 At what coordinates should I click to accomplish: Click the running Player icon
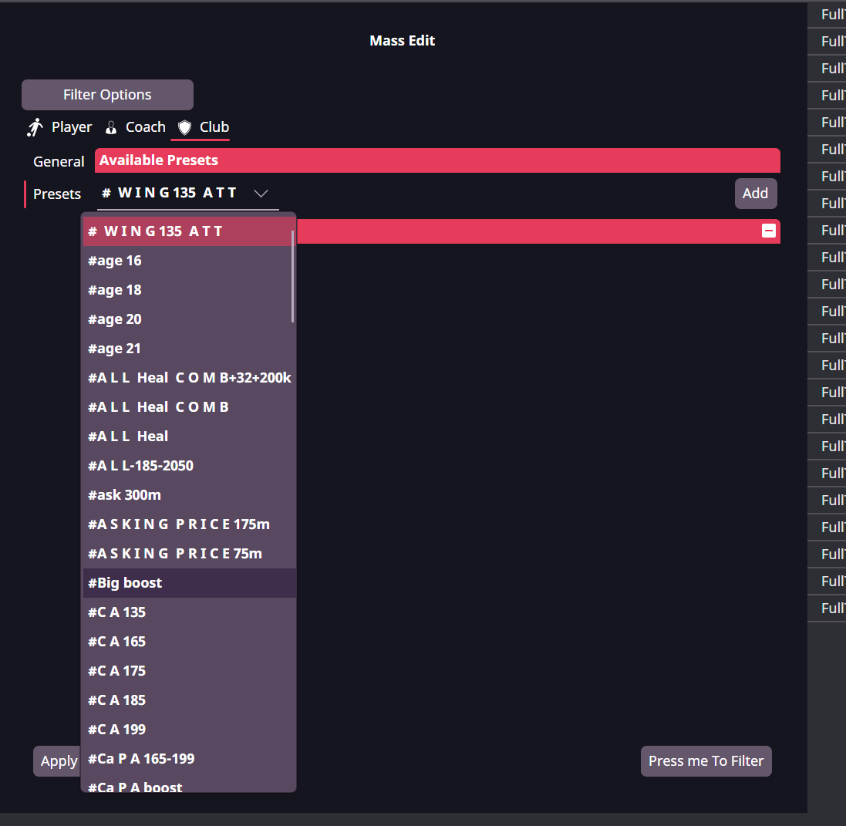(35, 127)
